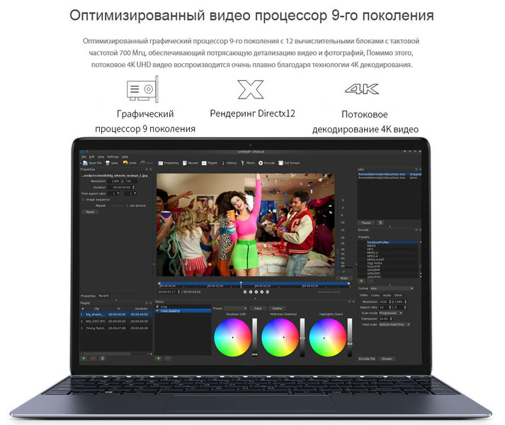
Task: Click the History toolbar icon
Action: pyautogui.click(x=223, y=163)
